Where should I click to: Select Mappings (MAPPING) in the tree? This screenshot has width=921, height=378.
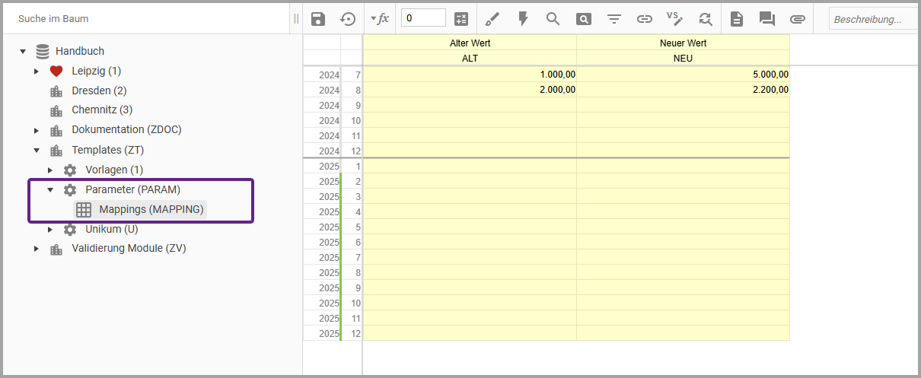pos(151,209)
